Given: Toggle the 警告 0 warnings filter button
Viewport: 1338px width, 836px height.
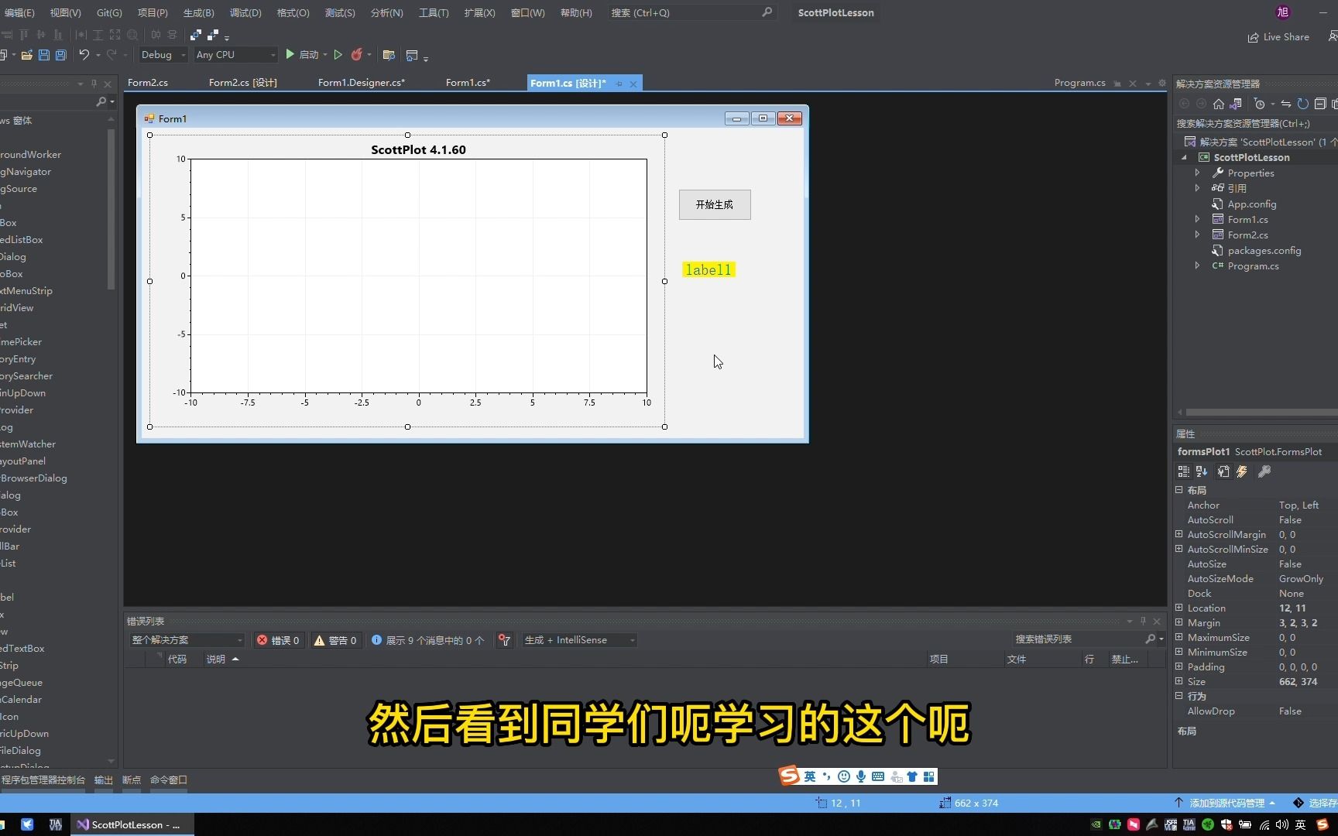Looking at the screenshot, I should coord(334,640).
